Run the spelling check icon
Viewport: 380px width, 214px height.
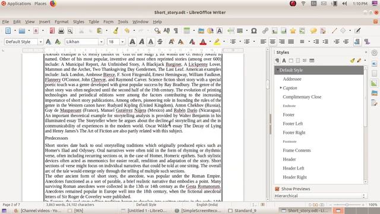click(166, 31)
